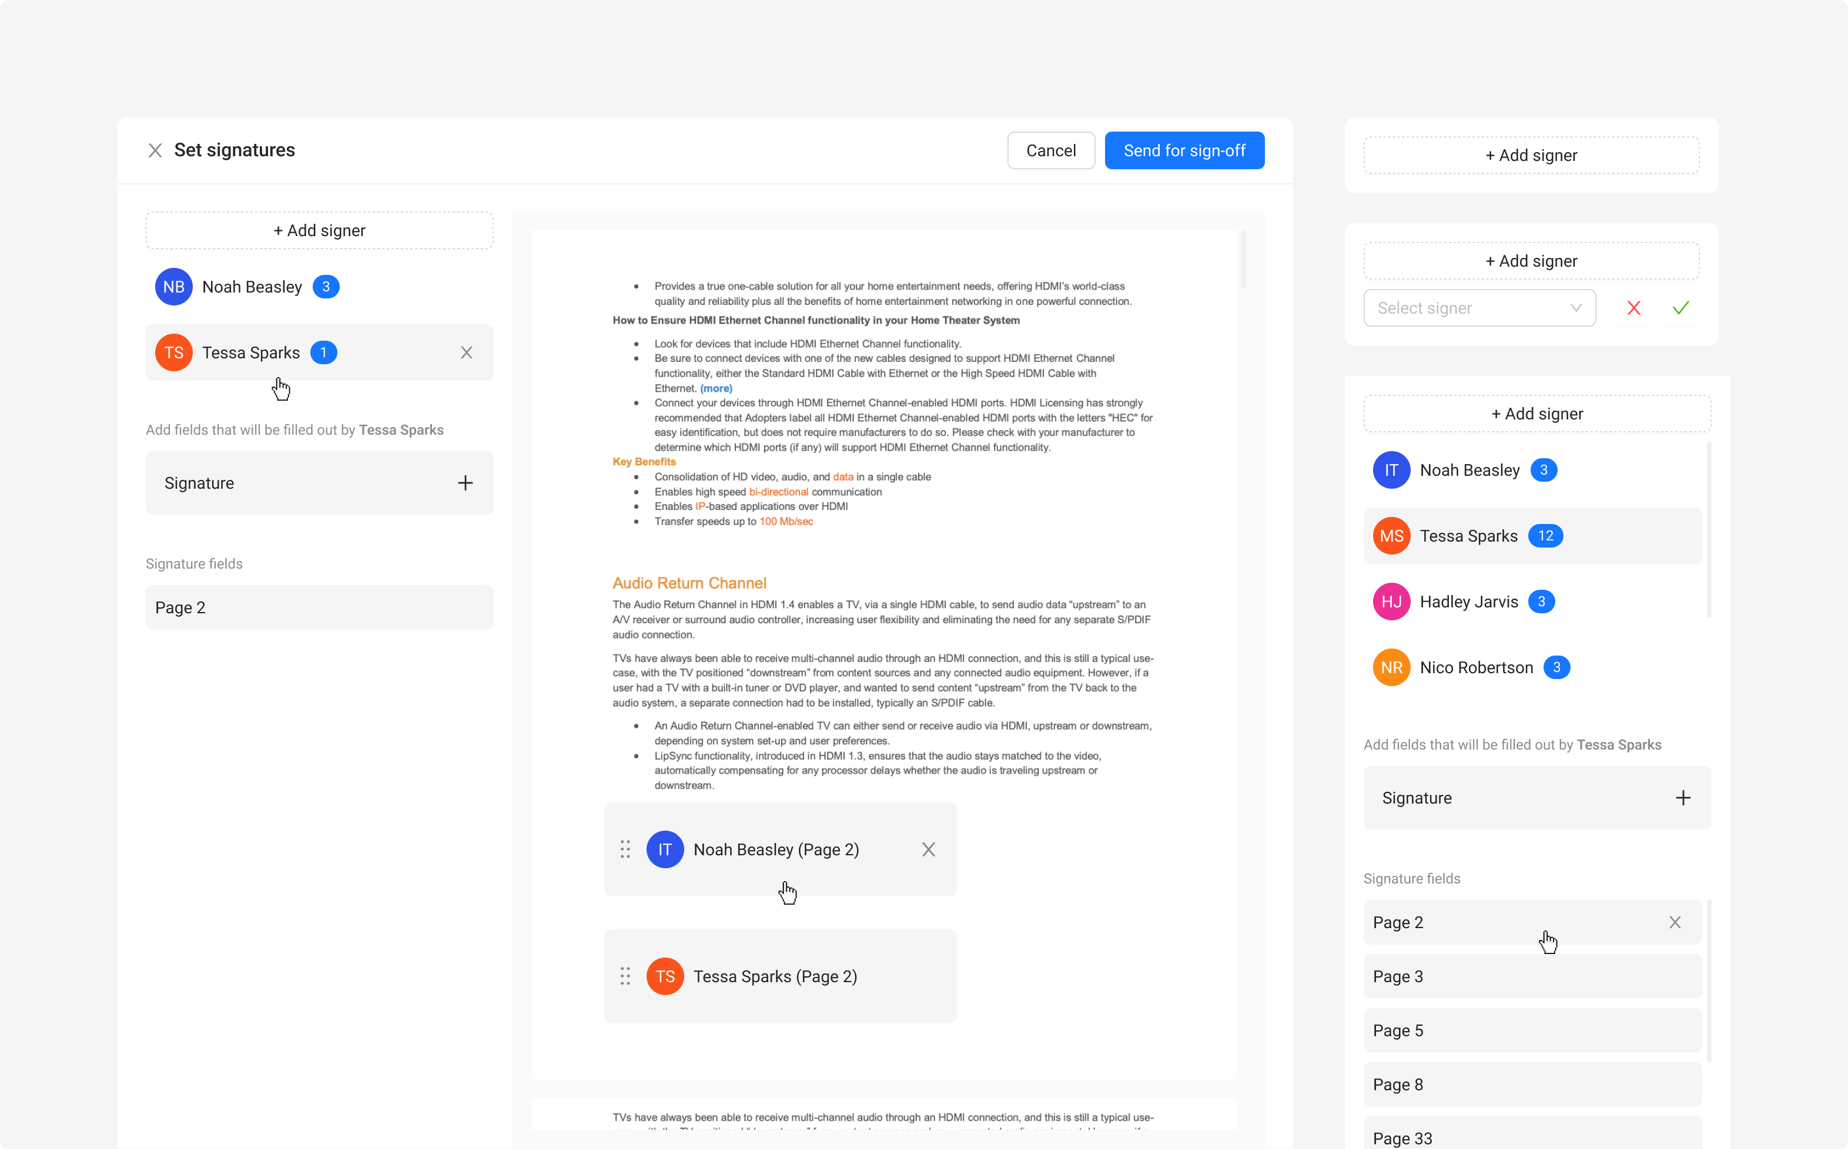Remove the Page 2 signature field via its X
The height and width of the screenshot is (1149, 1848).
[1675, 922]
